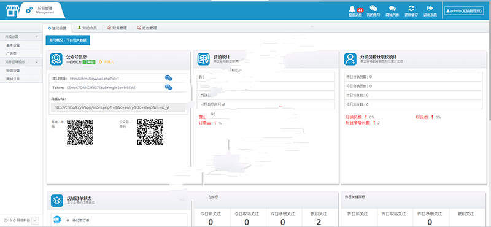
Task: Click the 昨日分销员数 row
Action: [x=413, y=77]
